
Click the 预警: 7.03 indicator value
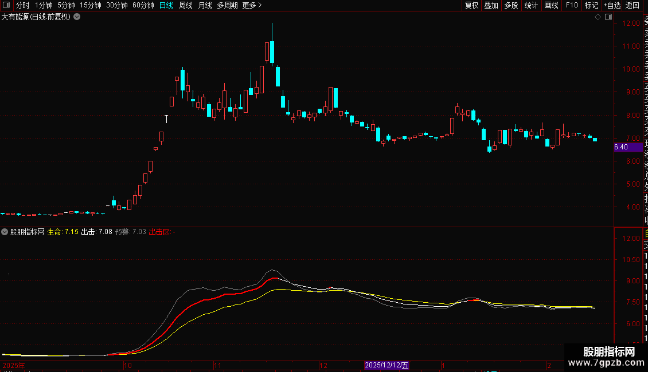(x=130, y=232)
